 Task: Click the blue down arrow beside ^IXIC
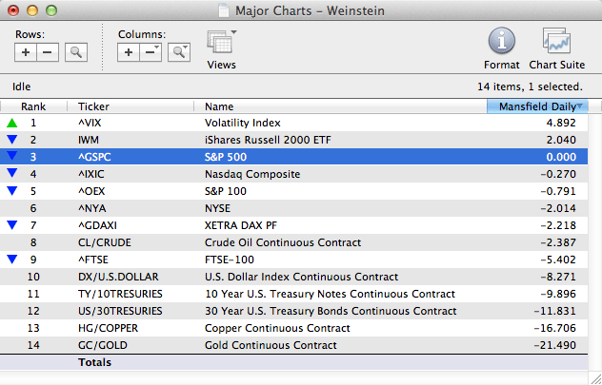(11, 174)
